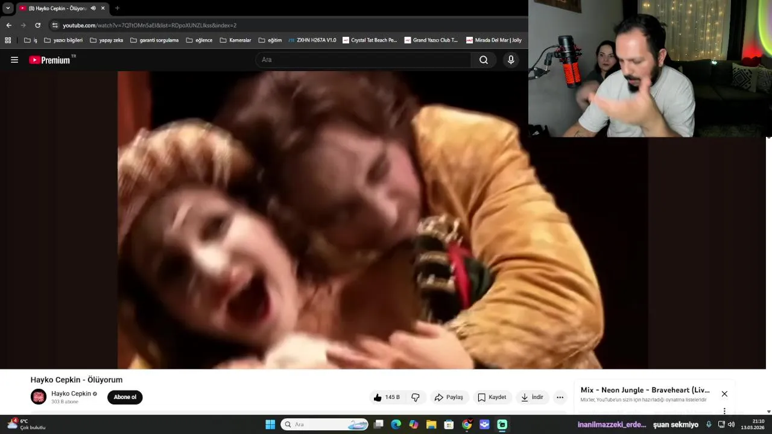The height and width of the screenshot is (434, 772).
Task: Open the taskbar microphone tray icon
Action: (709, 424)
